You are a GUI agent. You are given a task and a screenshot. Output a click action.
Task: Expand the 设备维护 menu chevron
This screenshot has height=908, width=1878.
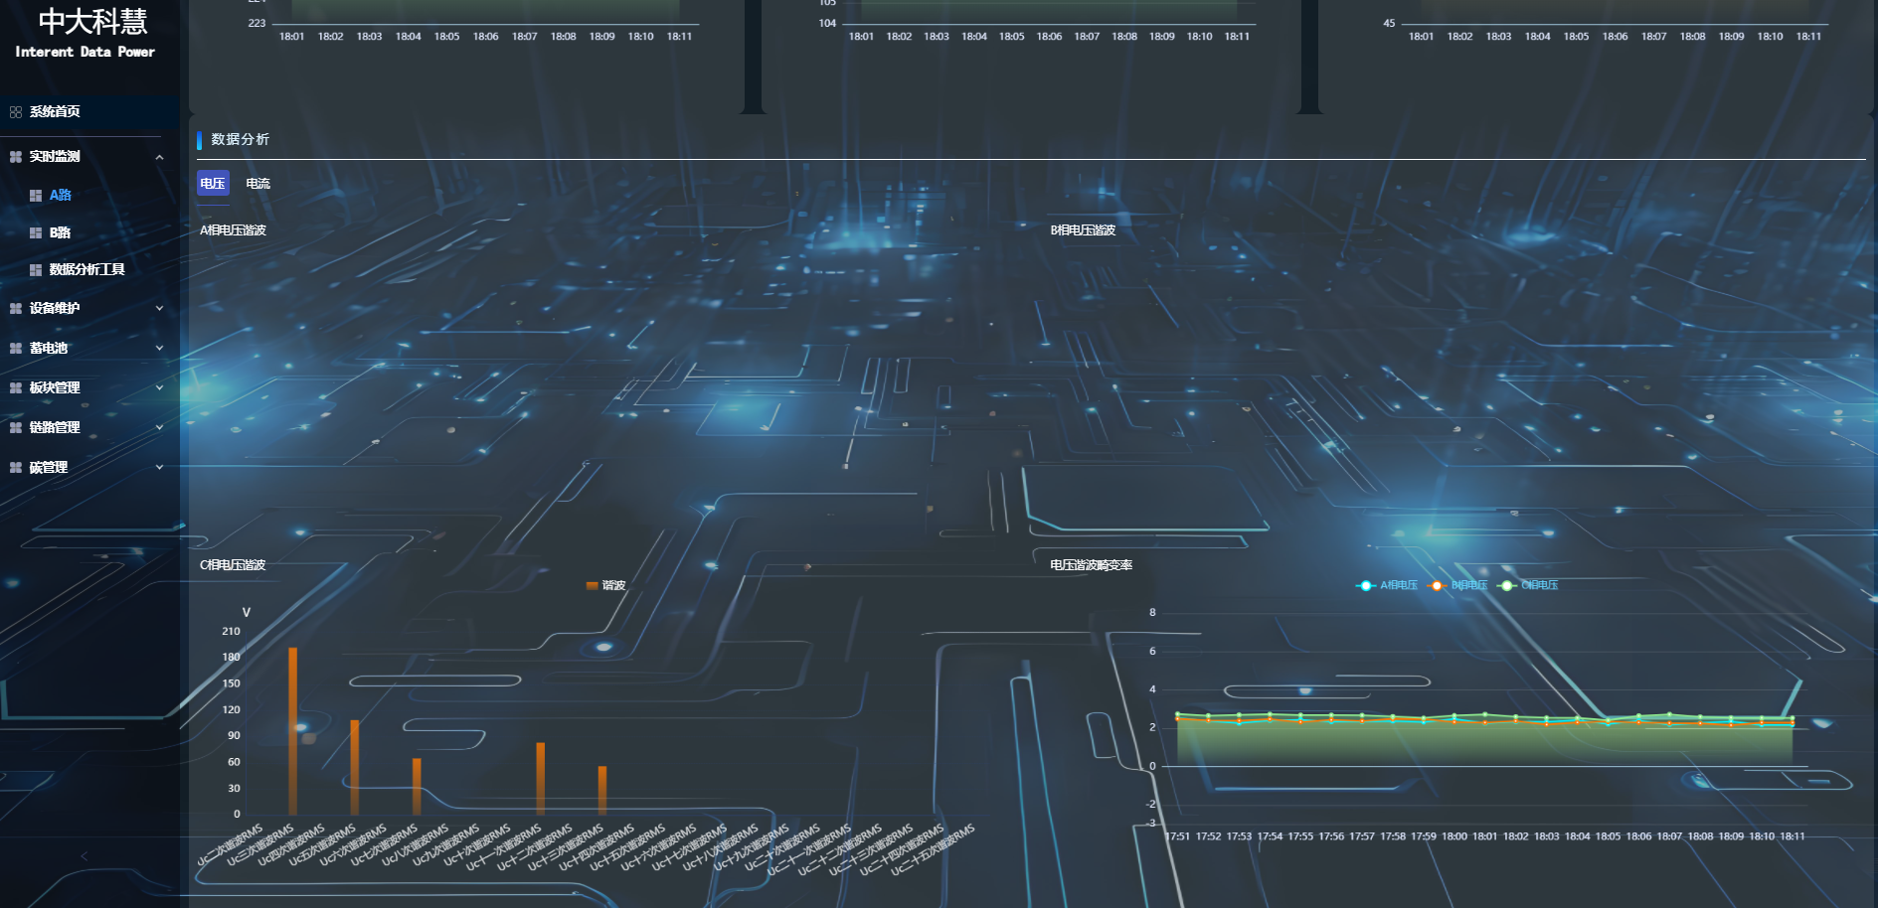pyautogui.click(x=160, y=308)
